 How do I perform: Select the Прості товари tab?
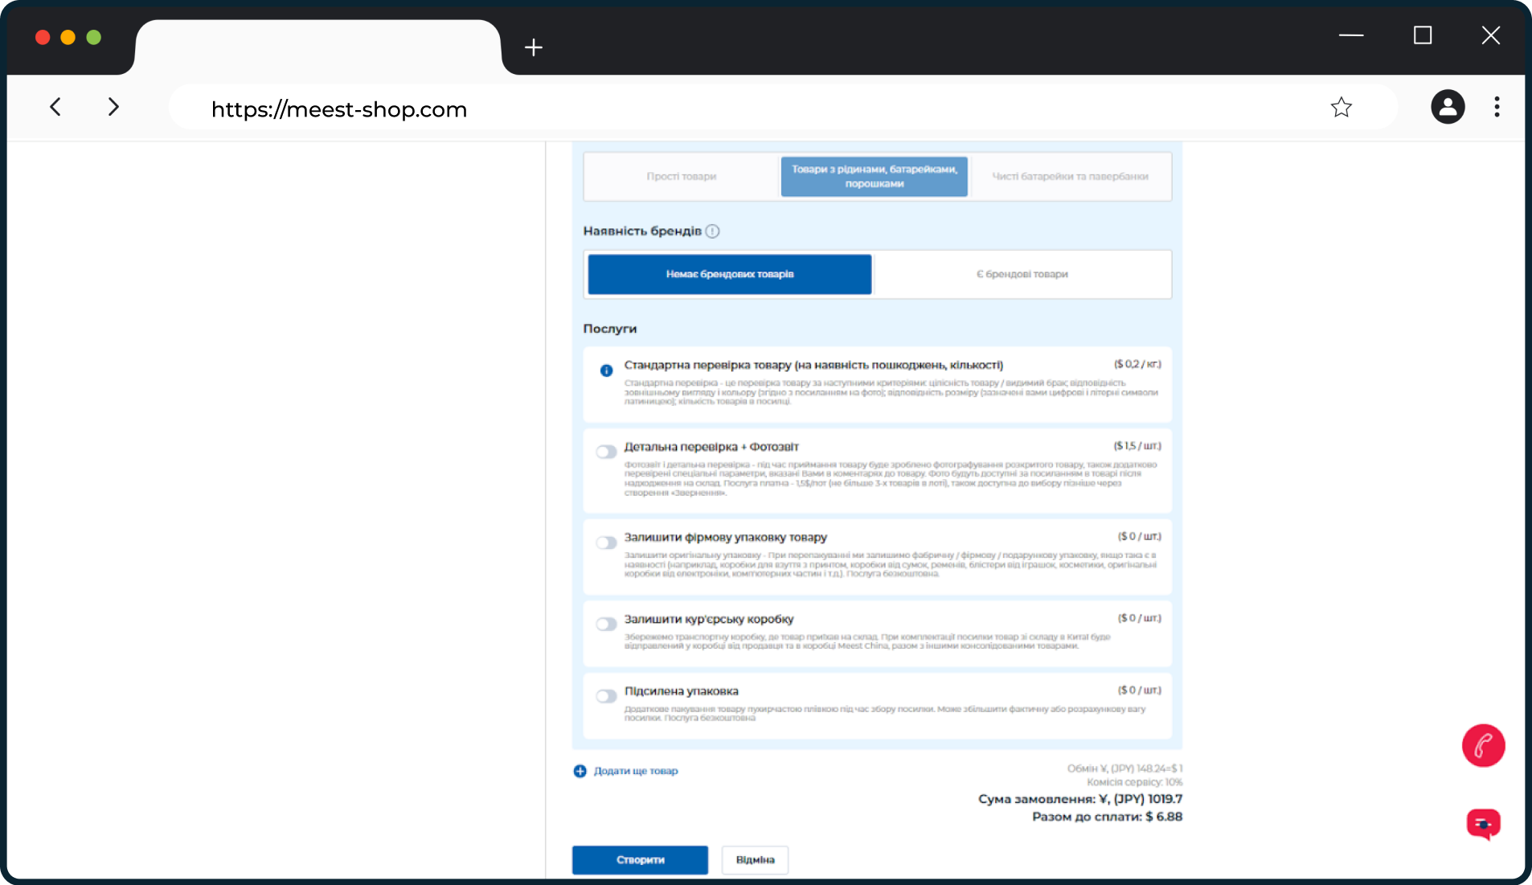tap(682, 177)
